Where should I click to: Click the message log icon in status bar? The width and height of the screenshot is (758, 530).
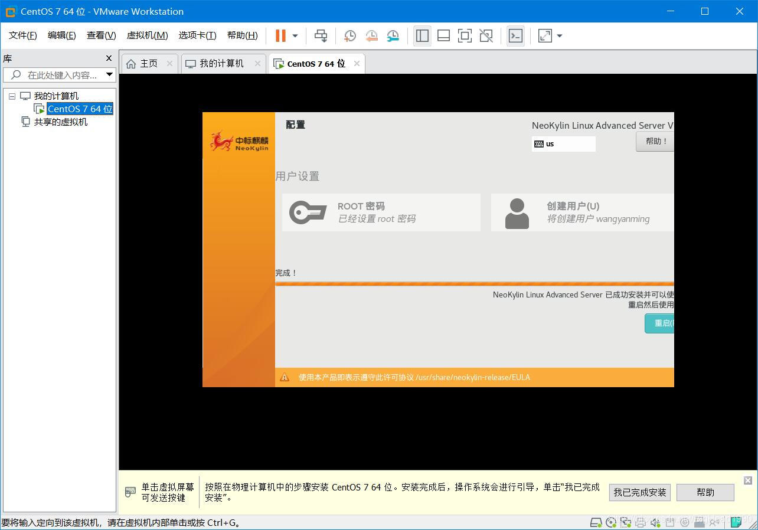click(736, 522)
